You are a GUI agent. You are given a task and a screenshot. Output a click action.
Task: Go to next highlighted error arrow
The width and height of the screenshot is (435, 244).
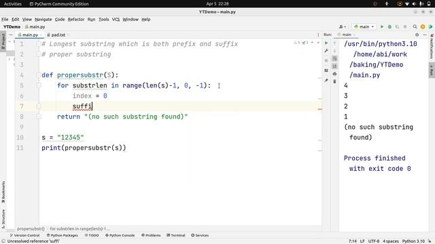[x=318, y=43]
